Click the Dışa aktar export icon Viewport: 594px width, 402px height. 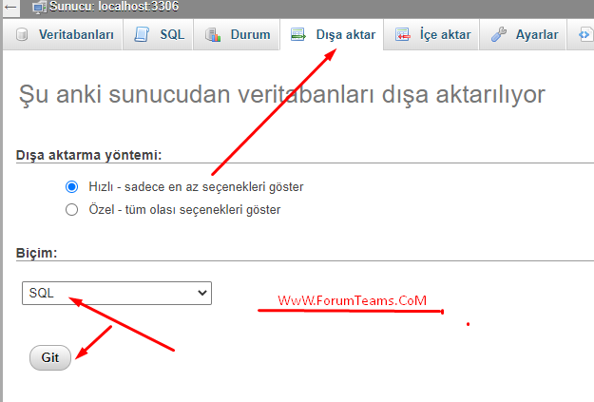click(298, 34)
